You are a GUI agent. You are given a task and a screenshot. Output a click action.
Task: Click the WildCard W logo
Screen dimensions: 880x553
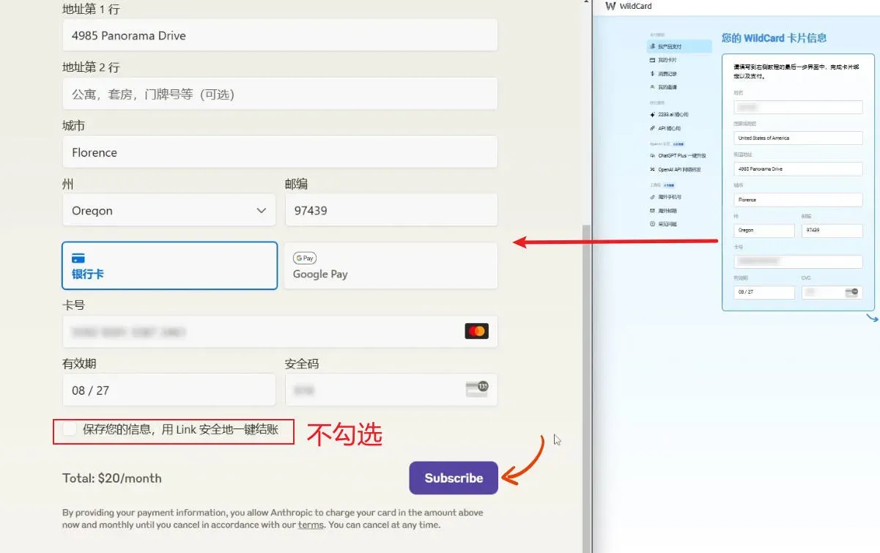tap(610, 7)
